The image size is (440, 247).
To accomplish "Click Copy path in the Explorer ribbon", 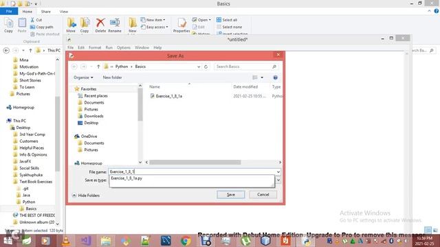I will (41, 27).
